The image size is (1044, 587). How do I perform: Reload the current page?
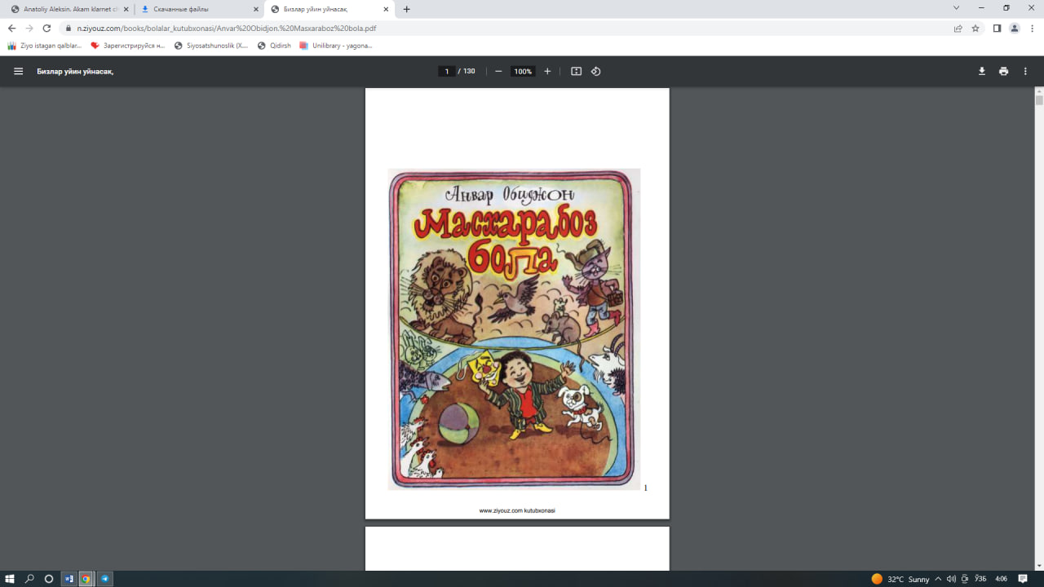(x=47, y=28)
